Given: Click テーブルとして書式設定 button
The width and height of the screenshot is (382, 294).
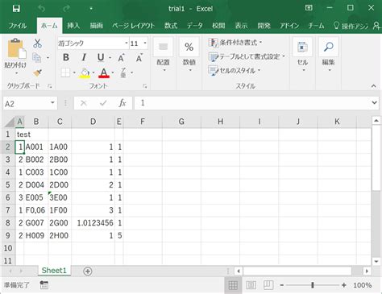Looking at the screenshot, I should coord(247,56).
